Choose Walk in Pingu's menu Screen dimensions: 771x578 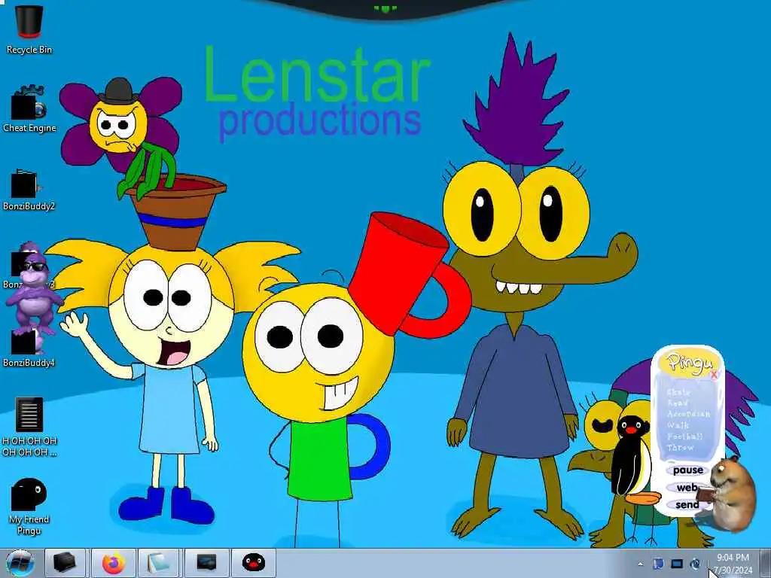click(678, 426)
